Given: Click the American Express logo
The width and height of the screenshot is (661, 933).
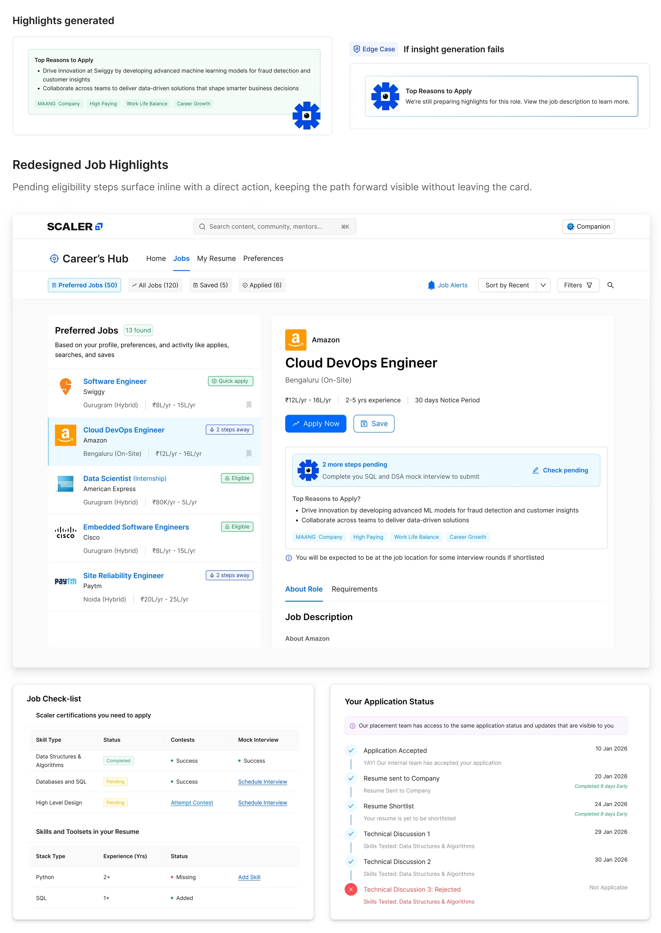Looking at the screenshot, I should coord(66,483).
